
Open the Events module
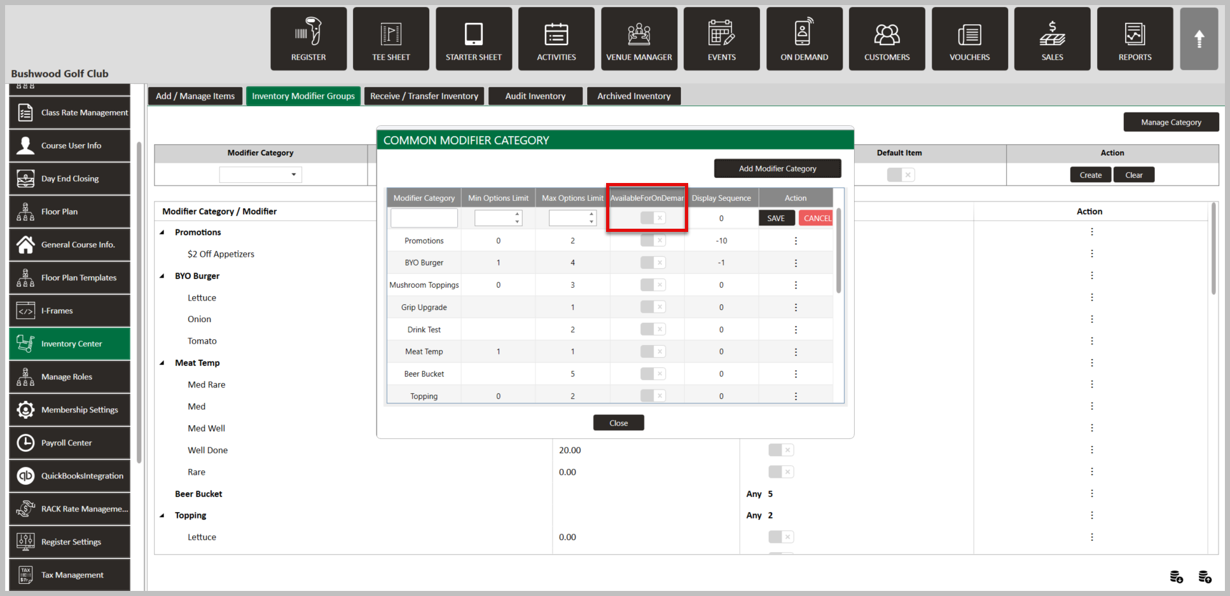pyautogui.click(x=722, y=39)
